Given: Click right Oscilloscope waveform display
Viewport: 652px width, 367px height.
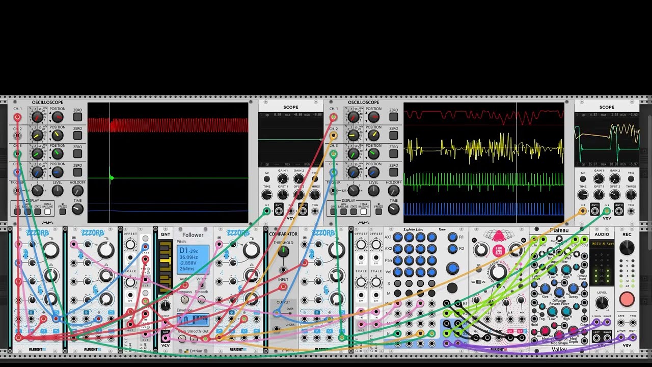Looking at the screenshot, I should tap(484, 163).
